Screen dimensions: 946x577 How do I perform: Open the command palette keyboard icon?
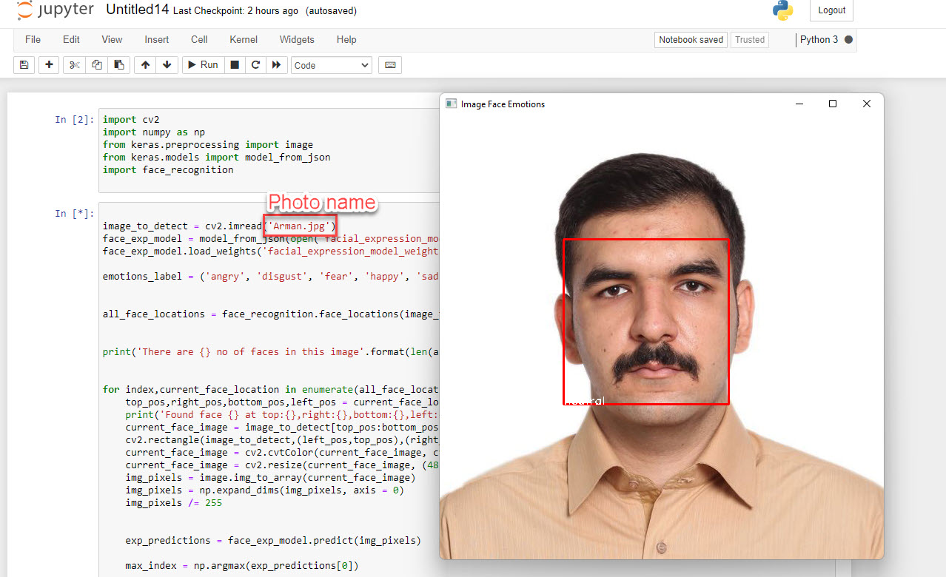point(390,64)
